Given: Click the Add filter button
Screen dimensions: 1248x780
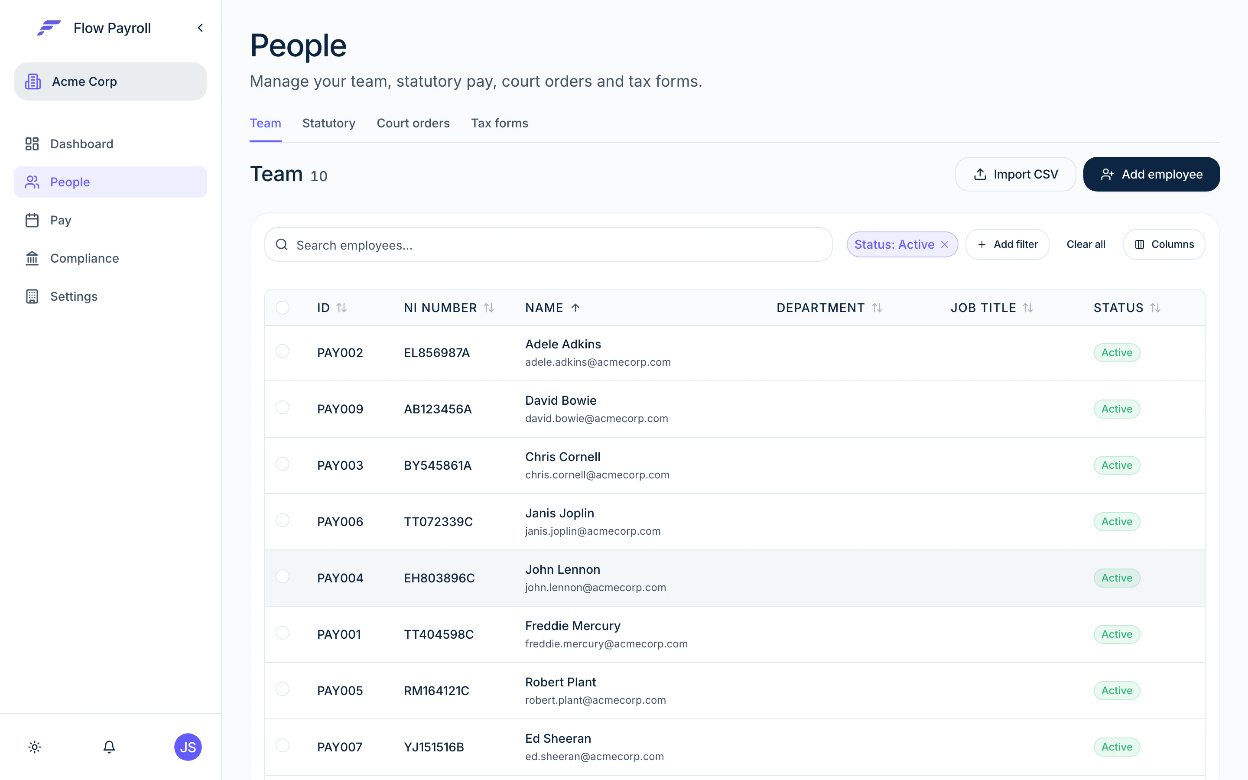Looking at the screenshot, I should 1007,244.
